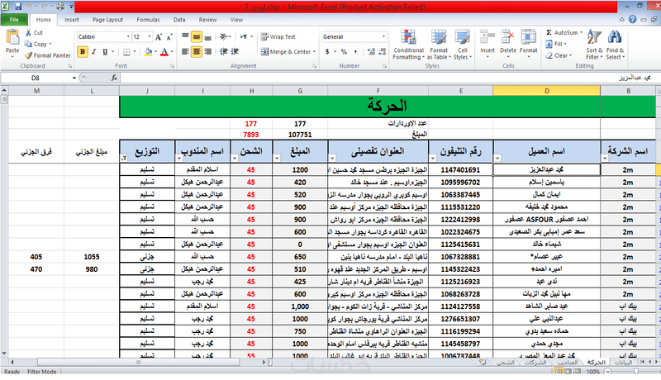Select column G header
This screenshot has width=661, height=380.
coord(300,91)
